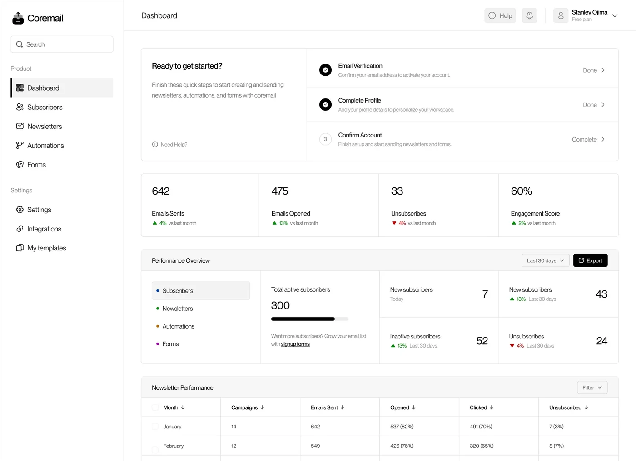Image resolution: width=636 pixels, height=461 pixels.
Task: Sort by Unsubscribed column arrow
Action: pos(586,407)
